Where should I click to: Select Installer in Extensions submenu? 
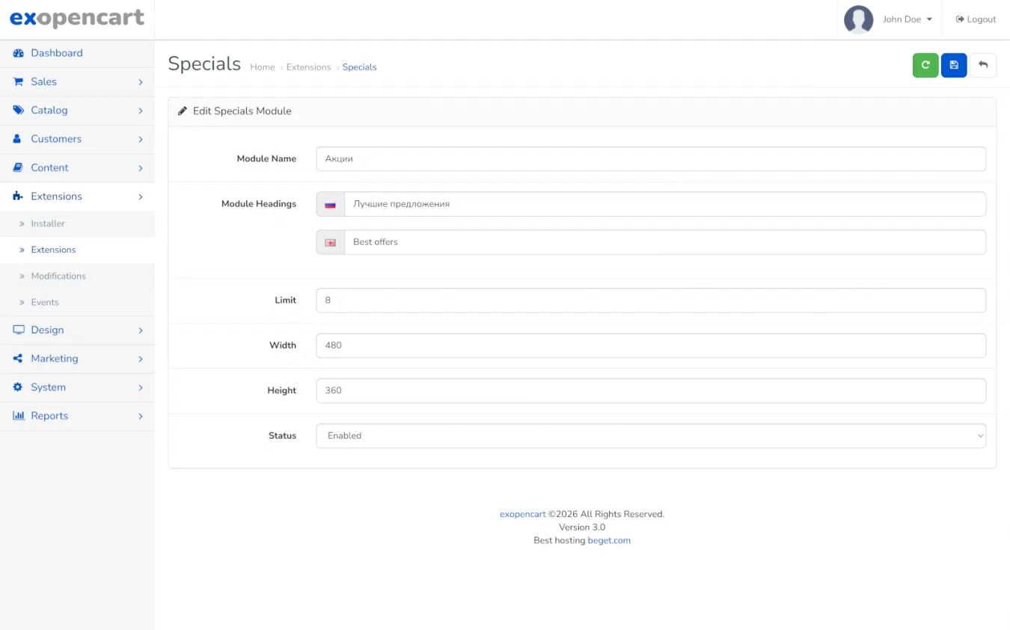click(48, 223)
